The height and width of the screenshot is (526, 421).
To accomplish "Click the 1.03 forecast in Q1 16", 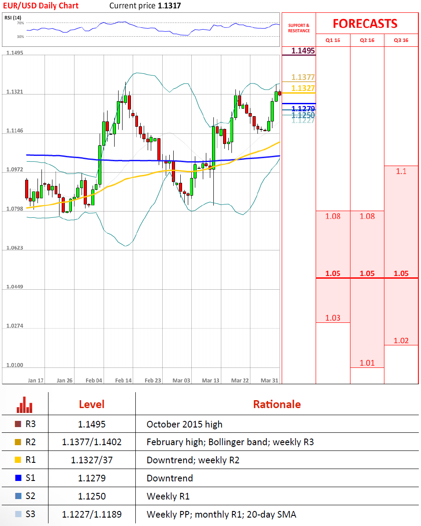I will click(332, 318).
